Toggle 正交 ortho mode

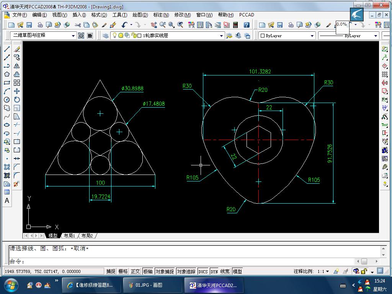pos(135,271)
